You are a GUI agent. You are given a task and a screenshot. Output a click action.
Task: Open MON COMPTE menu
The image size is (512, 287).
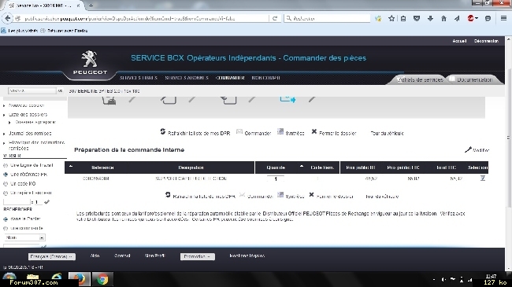(x=265, y=78)
